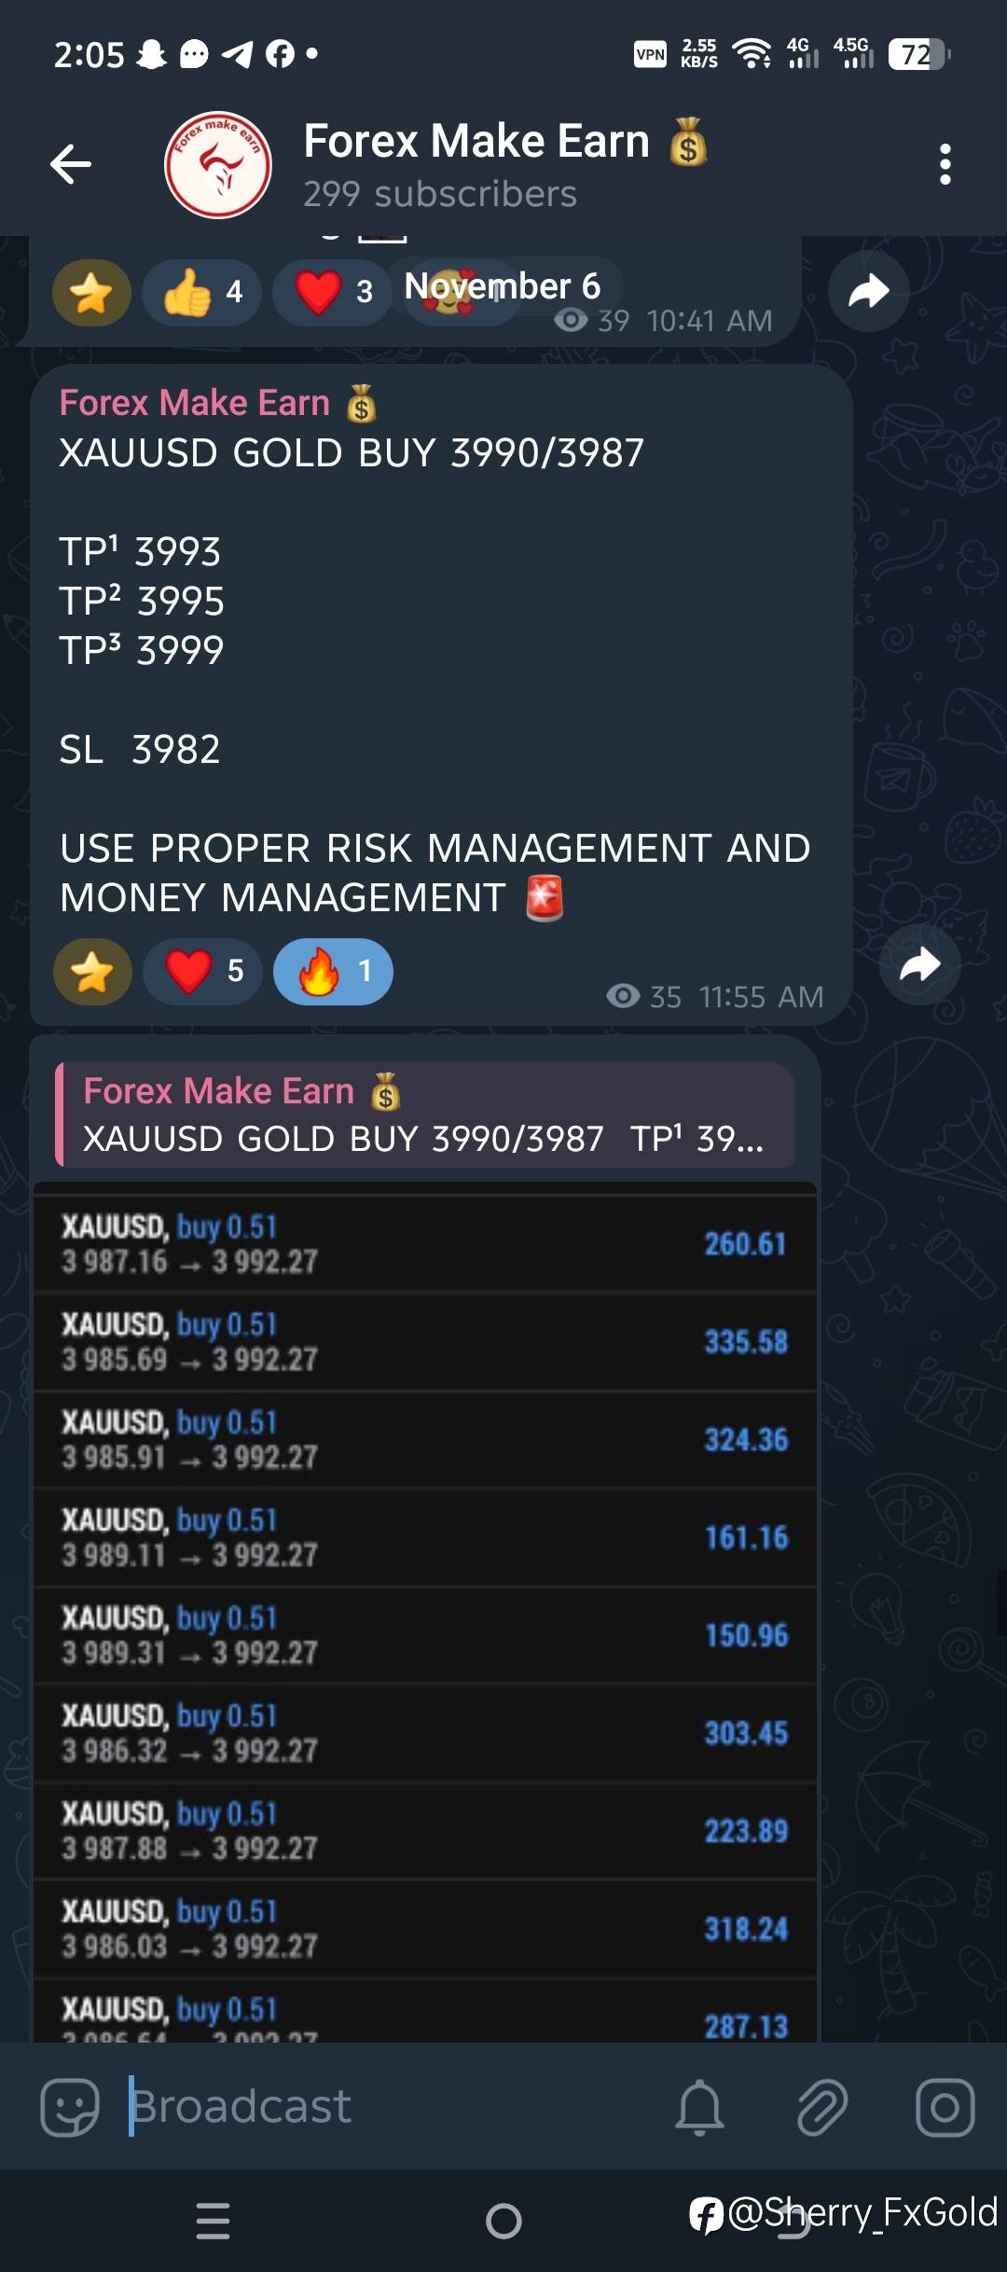Add star reaction on signal message
This screenshot has width=1007, height=2272.
coord(92,972)
